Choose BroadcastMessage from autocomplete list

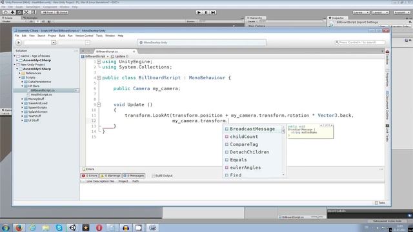tap(252, 129)
